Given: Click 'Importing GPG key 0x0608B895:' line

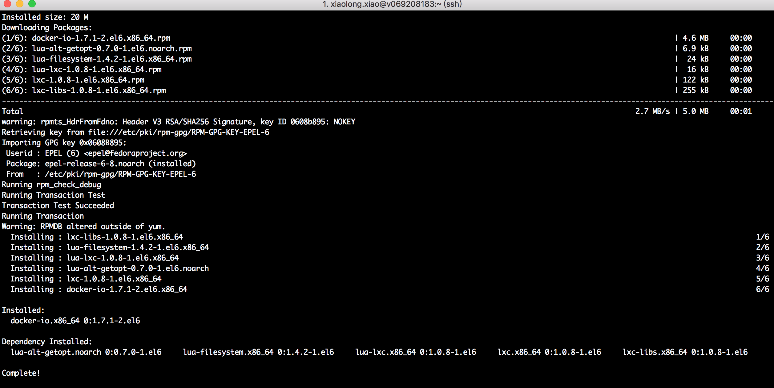Looking at the screenshot, I should click(64, 143).
